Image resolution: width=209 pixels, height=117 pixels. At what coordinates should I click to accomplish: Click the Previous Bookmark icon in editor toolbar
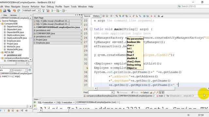(x=134, y=16)
